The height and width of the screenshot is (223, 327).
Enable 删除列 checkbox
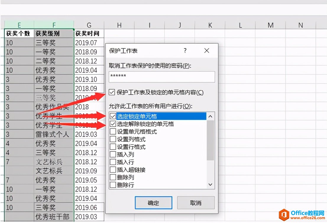pyautogui.click(x=113, y=177)
